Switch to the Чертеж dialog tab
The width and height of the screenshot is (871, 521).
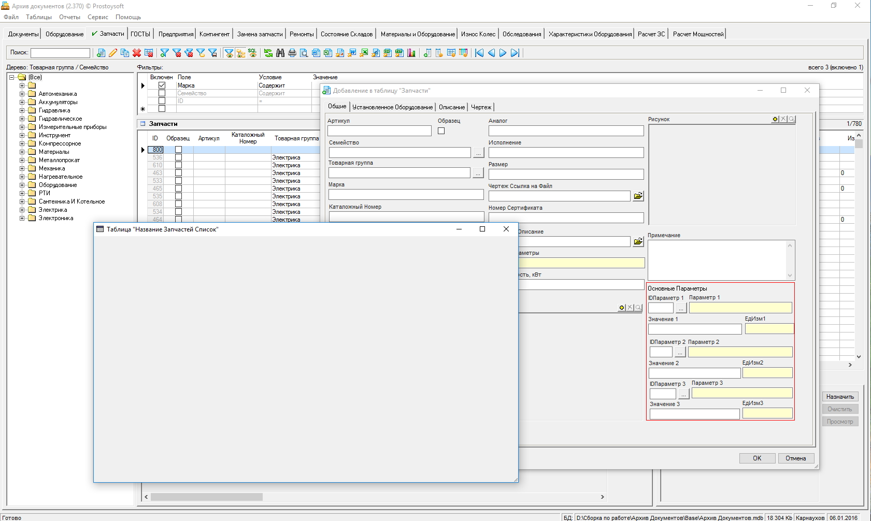[481, 107]
